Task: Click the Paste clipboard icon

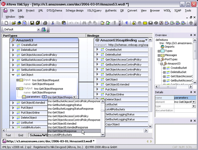Action: 64,23
